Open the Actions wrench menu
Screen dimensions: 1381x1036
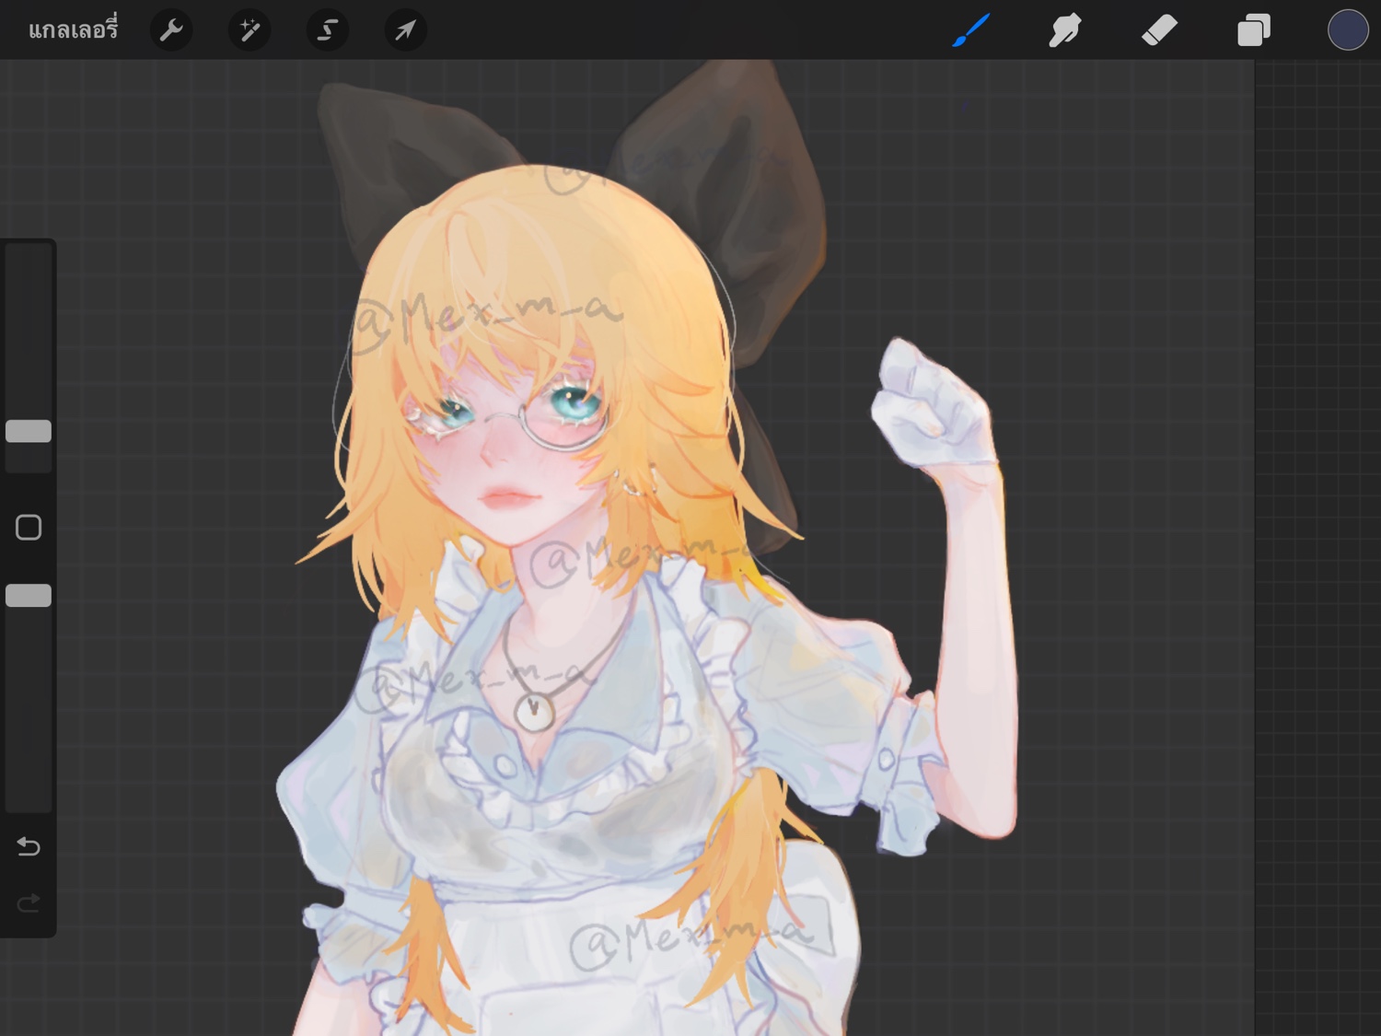point(171,30)
